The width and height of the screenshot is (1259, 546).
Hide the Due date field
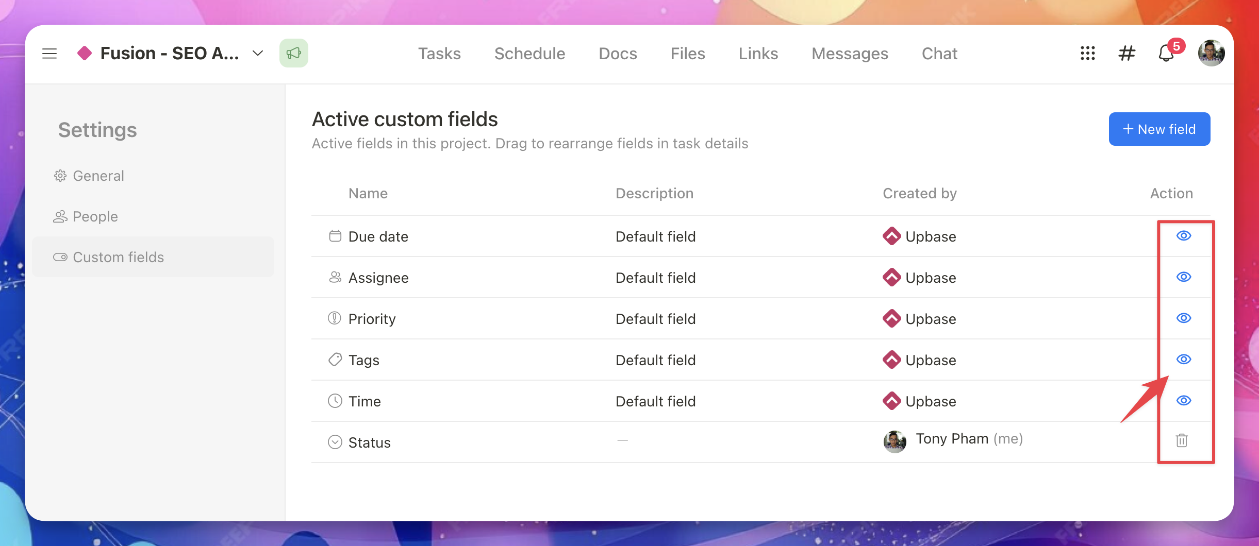point(1184,236)
